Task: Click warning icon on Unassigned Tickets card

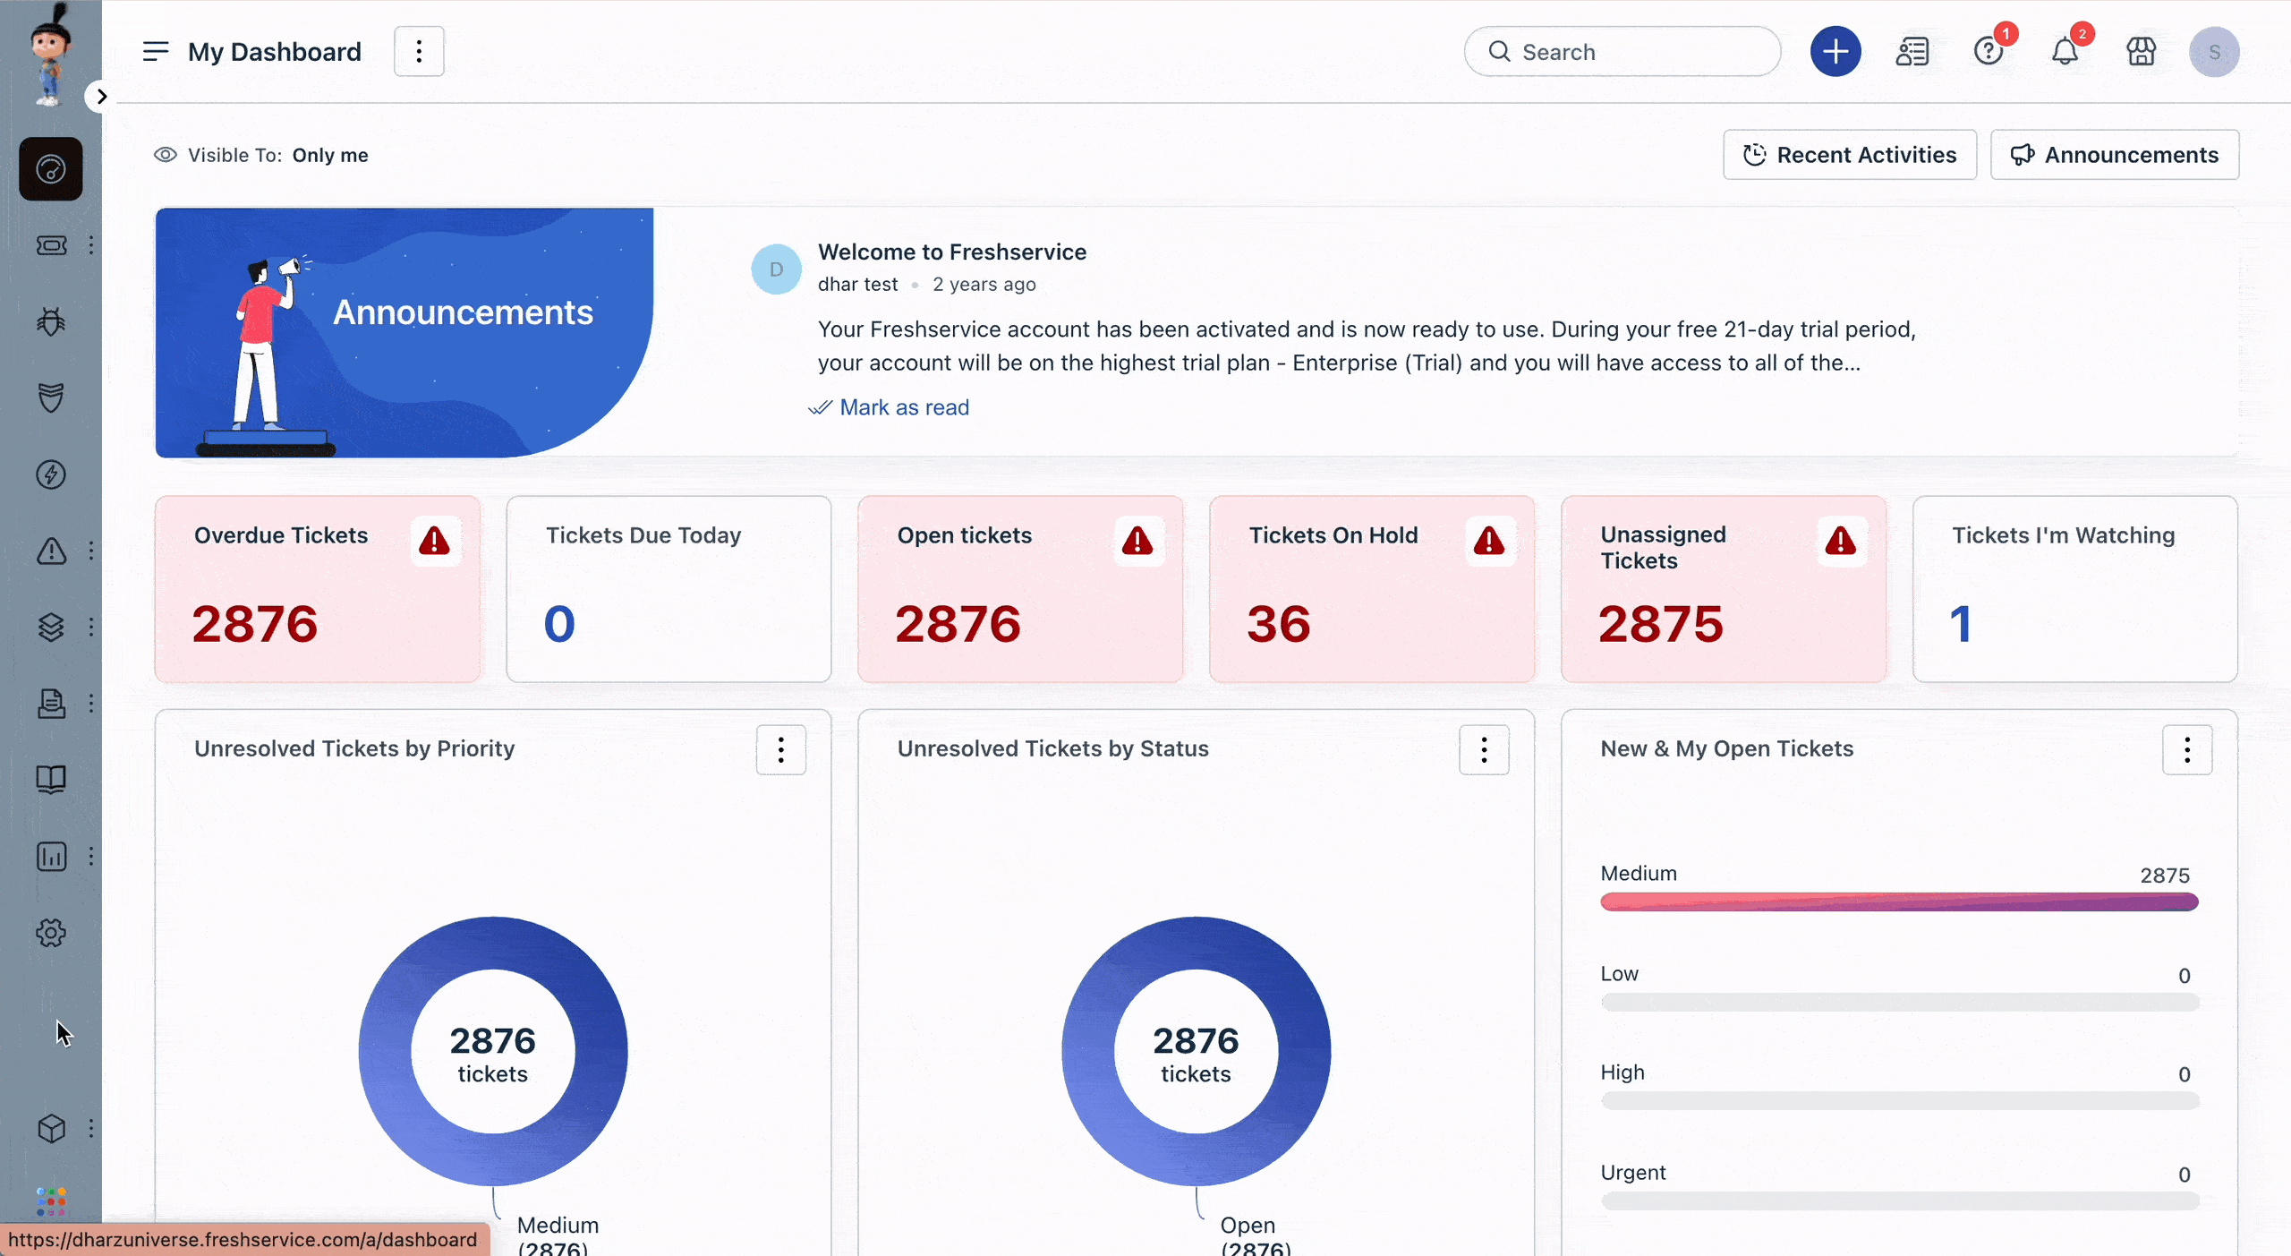Action: [x=1841, y=541]
